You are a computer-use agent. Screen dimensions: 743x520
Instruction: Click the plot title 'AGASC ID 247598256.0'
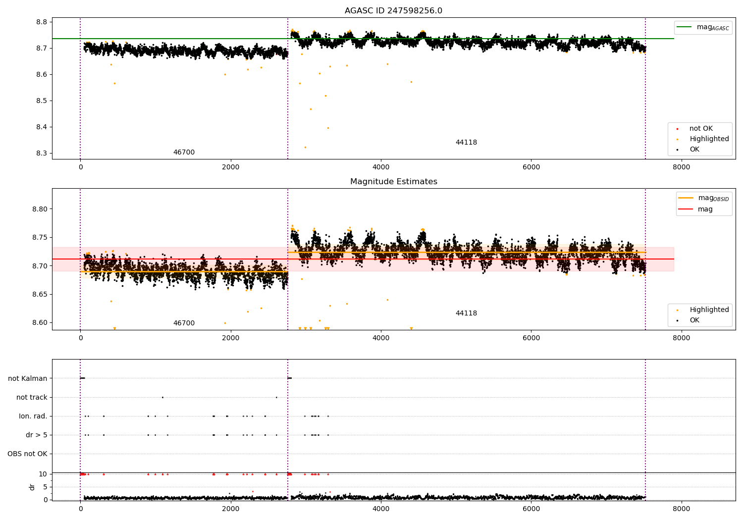coord(393,11)
